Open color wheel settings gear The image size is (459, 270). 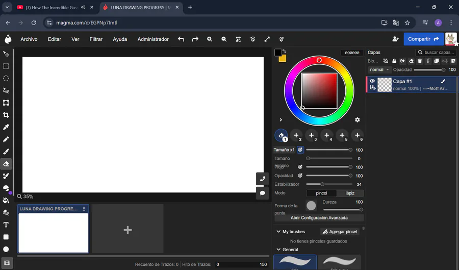[x=357, y=120]
